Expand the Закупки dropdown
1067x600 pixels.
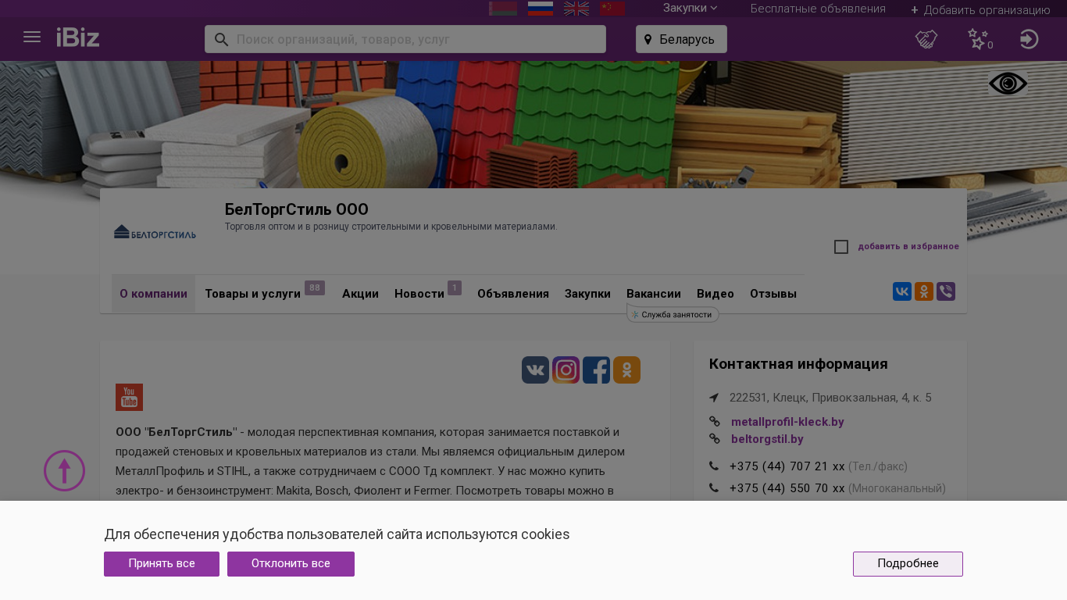click(x=690, y=9)
